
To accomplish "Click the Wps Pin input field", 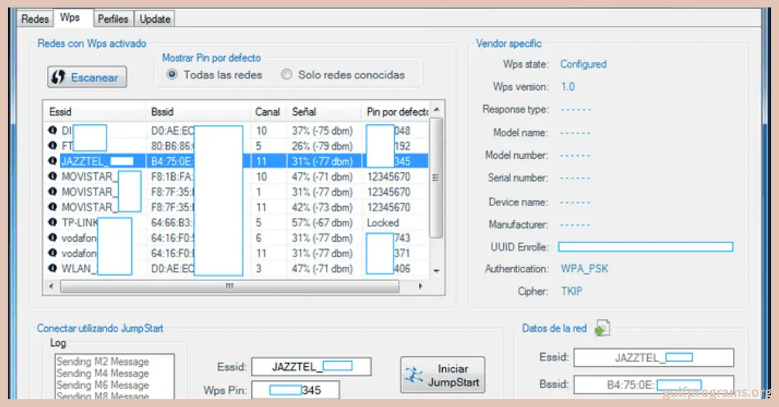I will (x=295, y=390).
